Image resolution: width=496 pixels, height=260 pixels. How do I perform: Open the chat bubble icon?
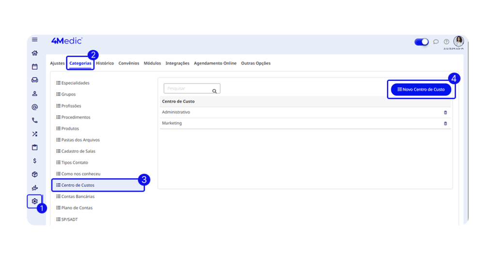tap(436, 42)
